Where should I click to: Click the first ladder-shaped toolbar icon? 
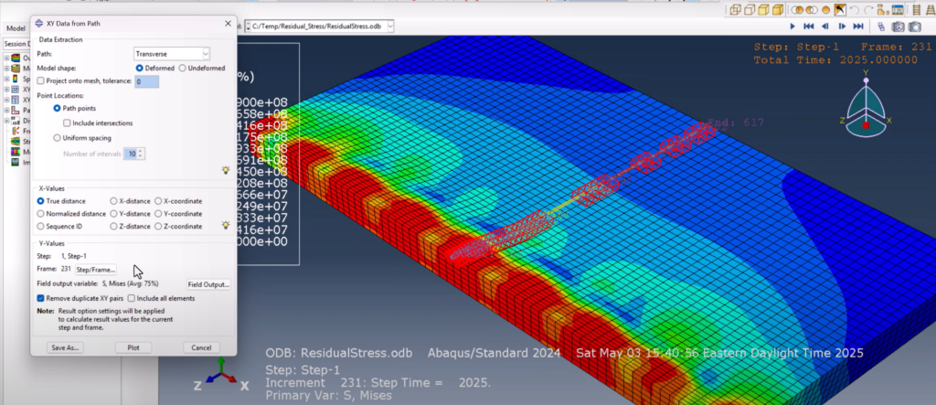click(x=917, y=9)
